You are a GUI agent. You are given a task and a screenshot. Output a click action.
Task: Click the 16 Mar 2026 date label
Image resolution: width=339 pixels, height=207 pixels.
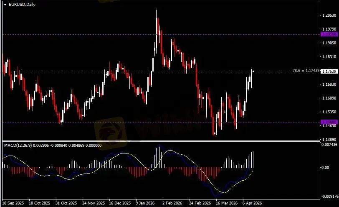(227, 203)
